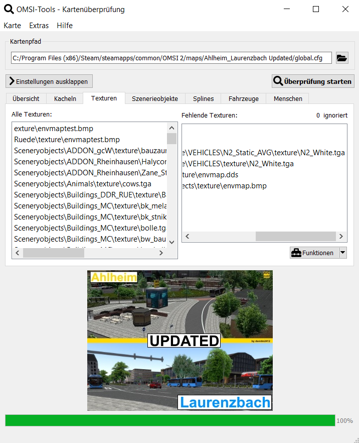
Task: Click the Kartenpfad path input field
Action: 171,58
